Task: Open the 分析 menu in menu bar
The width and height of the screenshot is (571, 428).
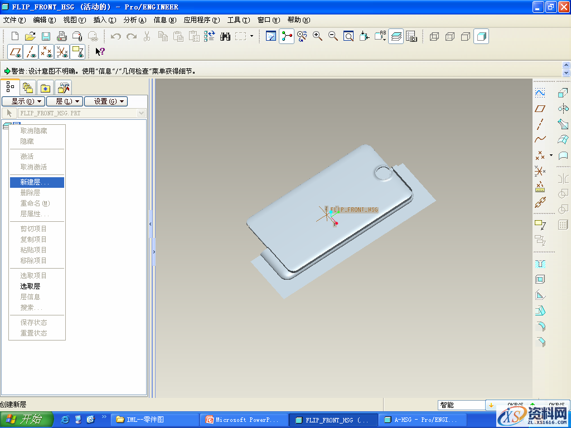Action: 134,20
